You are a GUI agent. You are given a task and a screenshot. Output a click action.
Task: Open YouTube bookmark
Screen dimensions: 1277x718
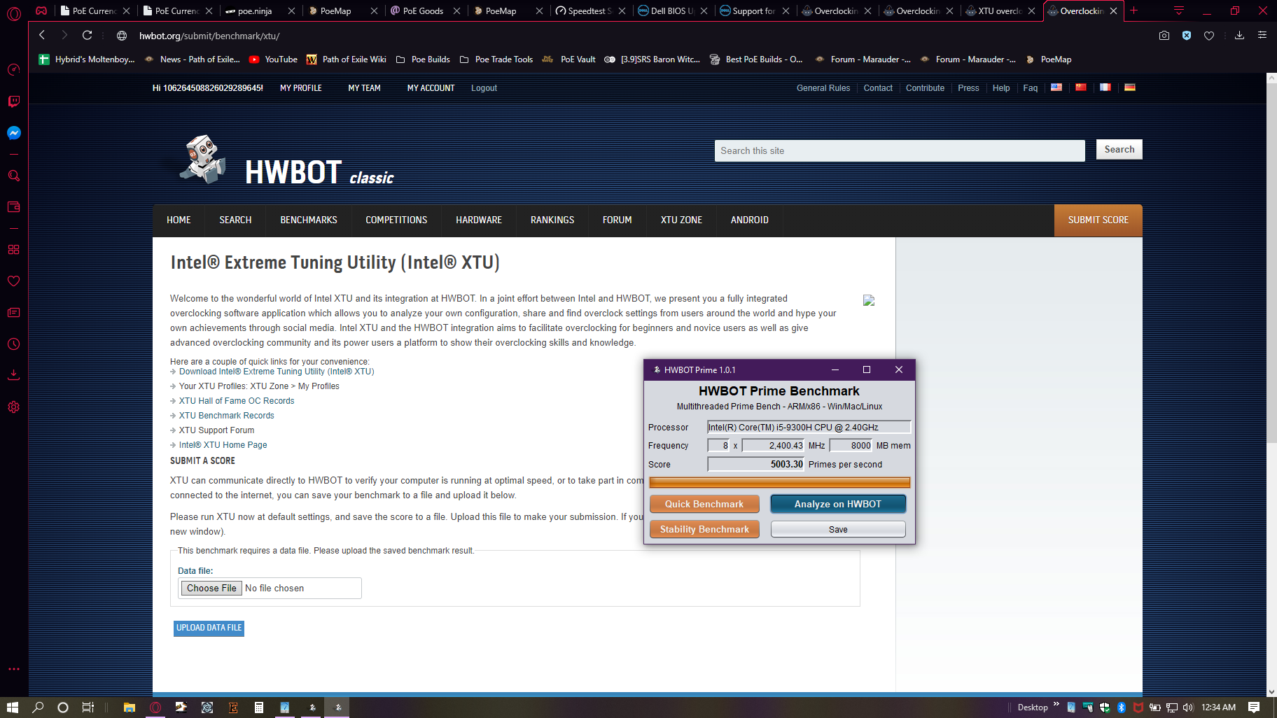pyautogui.click(x=273, y=59)
